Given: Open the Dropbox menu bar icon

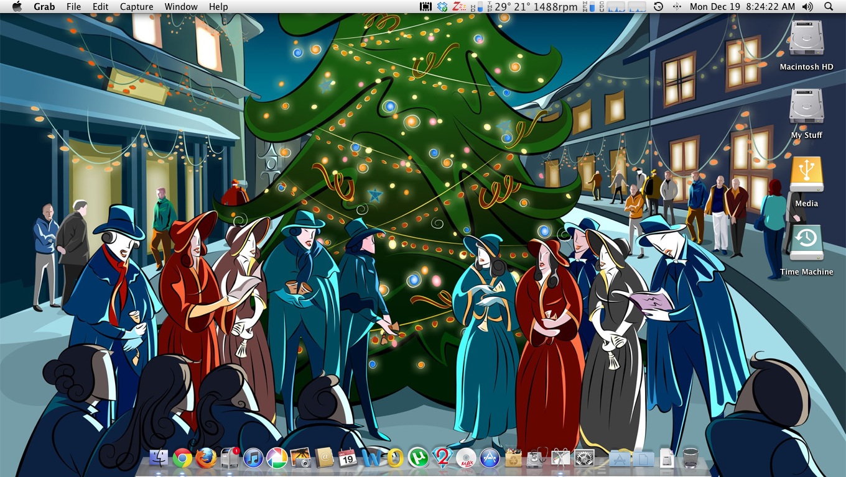Looking at the screenshot, I should point(442,6).
